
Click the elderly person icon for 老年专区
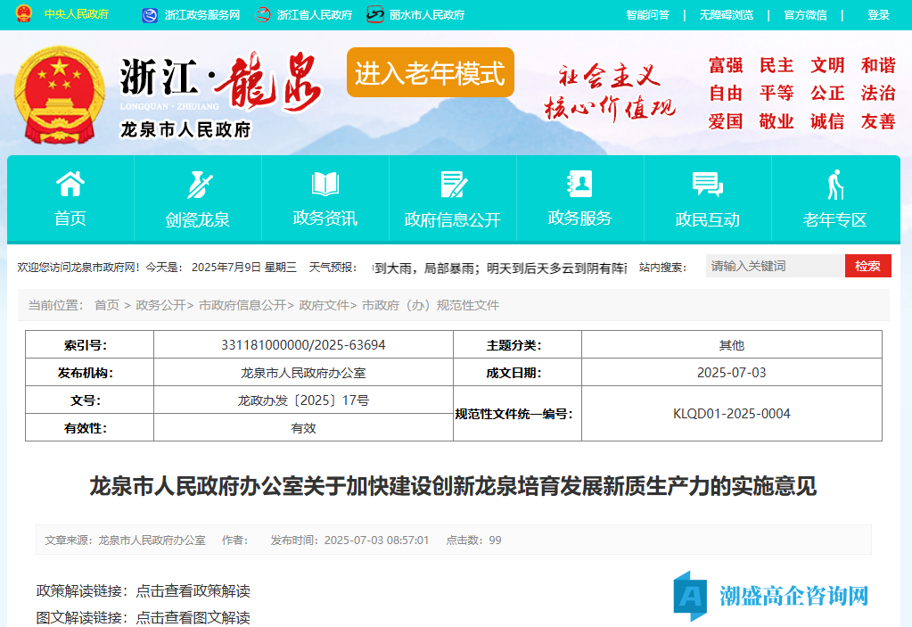[834, 185]
